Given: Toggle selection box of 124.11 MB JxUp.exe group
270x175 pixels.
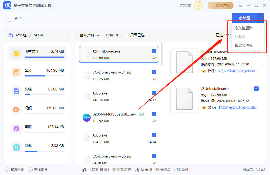Looking at the screenshot, I should pos(154,135).
